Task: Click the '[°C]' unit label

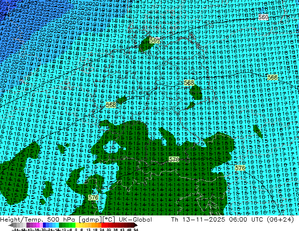Action: (x=108, y=220)
